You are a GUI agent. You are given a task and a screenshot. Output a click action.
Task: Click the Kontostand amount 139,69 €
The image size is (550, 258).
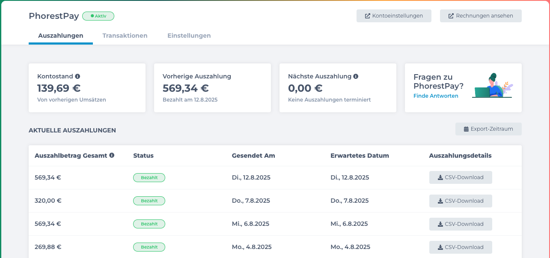59,88
